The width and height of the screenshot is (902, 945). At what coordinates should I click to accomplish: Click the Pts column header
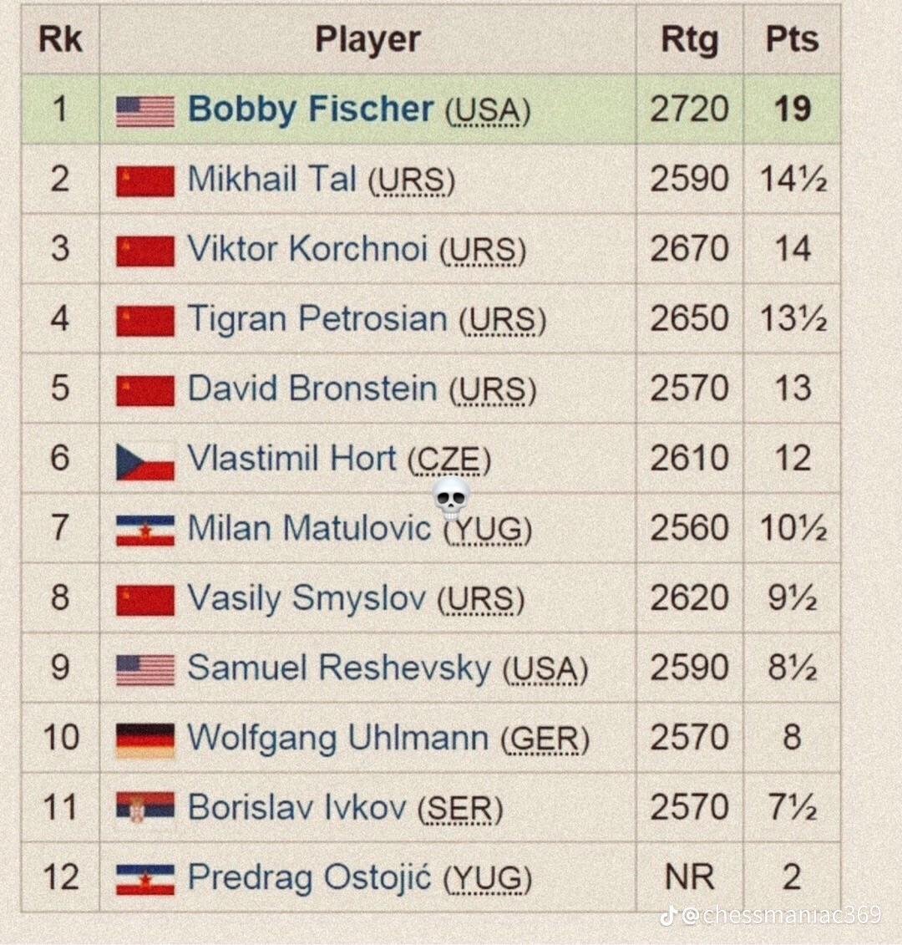click(x=792, y=39)
